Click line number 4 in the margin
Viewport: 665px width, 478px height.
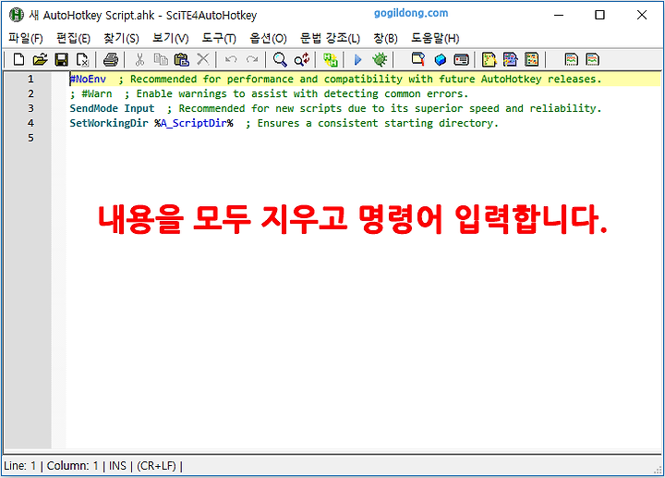coord(30,123)
